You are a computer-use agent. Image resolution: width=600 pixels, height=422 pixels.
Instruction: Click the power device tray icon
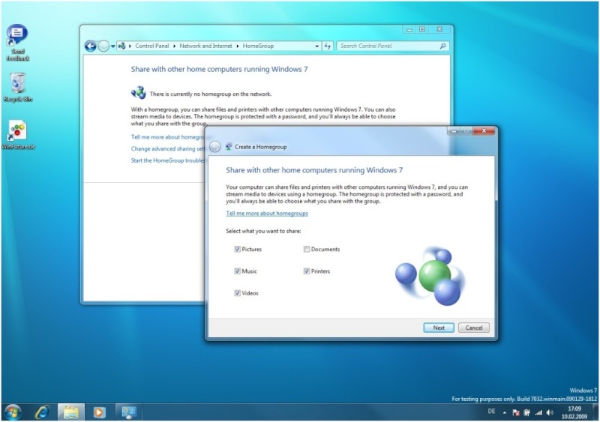click(526, 412)
